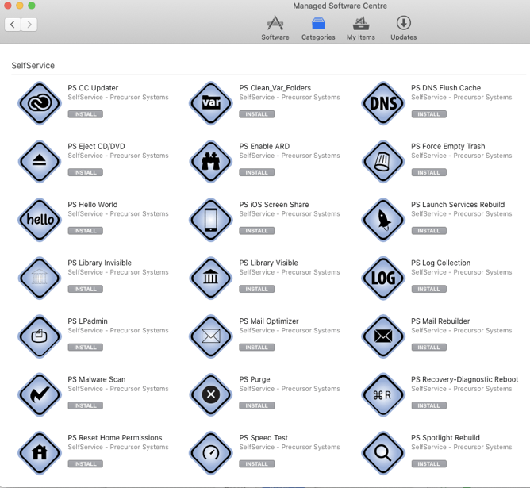Open the PS Purge title link
The image size is (530, 488).
click(x=255, y=379)
